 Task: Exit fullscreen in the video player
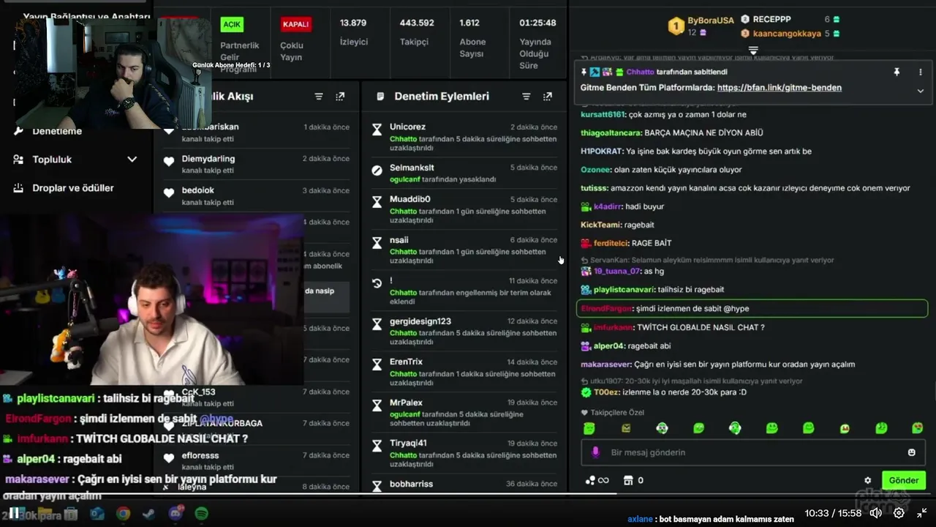click(922, 513)
